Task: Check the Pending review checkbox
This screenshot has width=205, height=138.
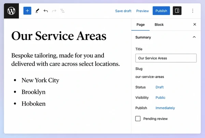Action: click(138, 119)
